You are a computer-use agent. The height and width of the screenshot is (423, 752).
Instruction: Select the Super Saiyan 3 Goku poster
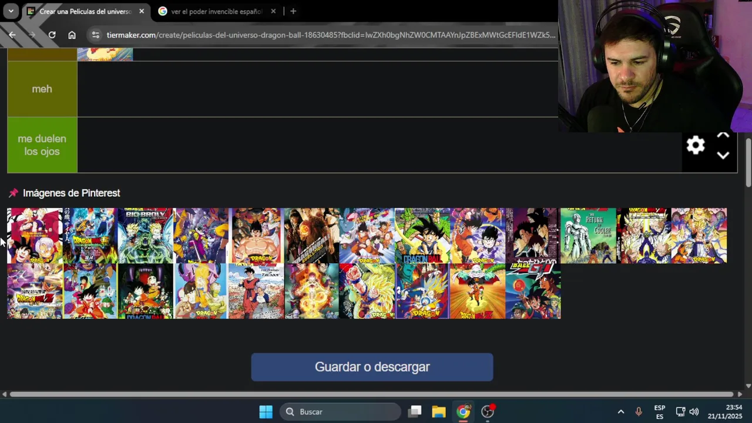pyautogui.click(x=367, y=291)
